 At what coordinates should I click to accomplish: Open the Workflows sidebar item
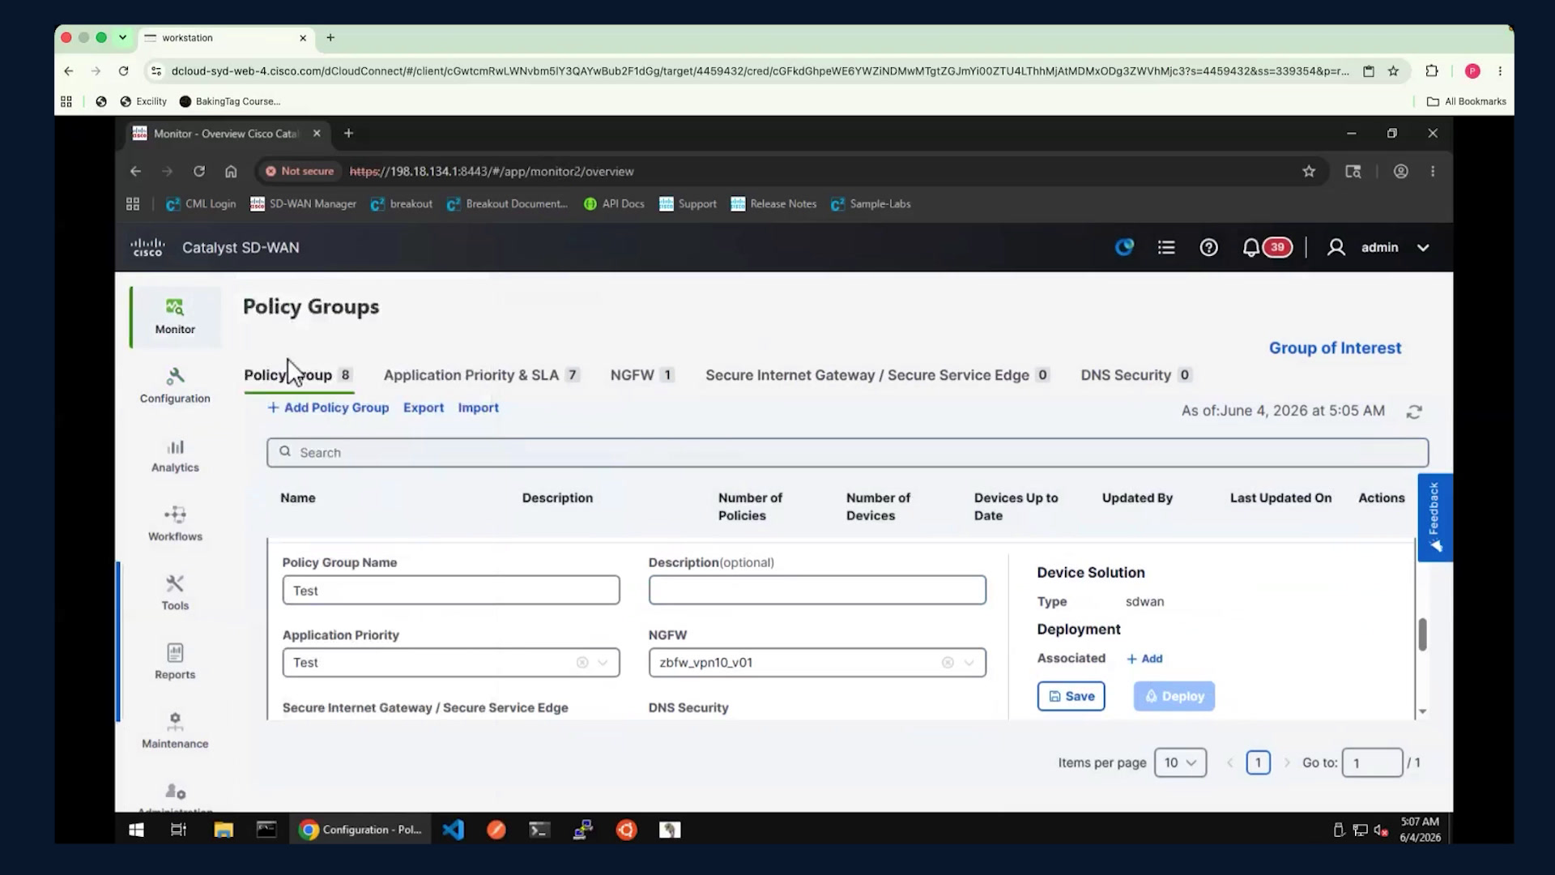click(175, 524)
